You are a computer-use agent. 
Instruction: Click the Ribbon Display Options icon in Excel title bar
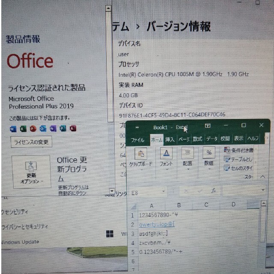208,125
